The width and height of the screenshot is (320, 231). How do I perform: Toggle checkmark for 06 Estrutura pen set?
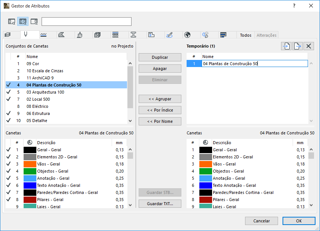click(9, 113)
